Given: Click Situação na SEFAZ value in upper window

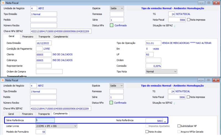Looking at the screenshot, I should (175, 26).
